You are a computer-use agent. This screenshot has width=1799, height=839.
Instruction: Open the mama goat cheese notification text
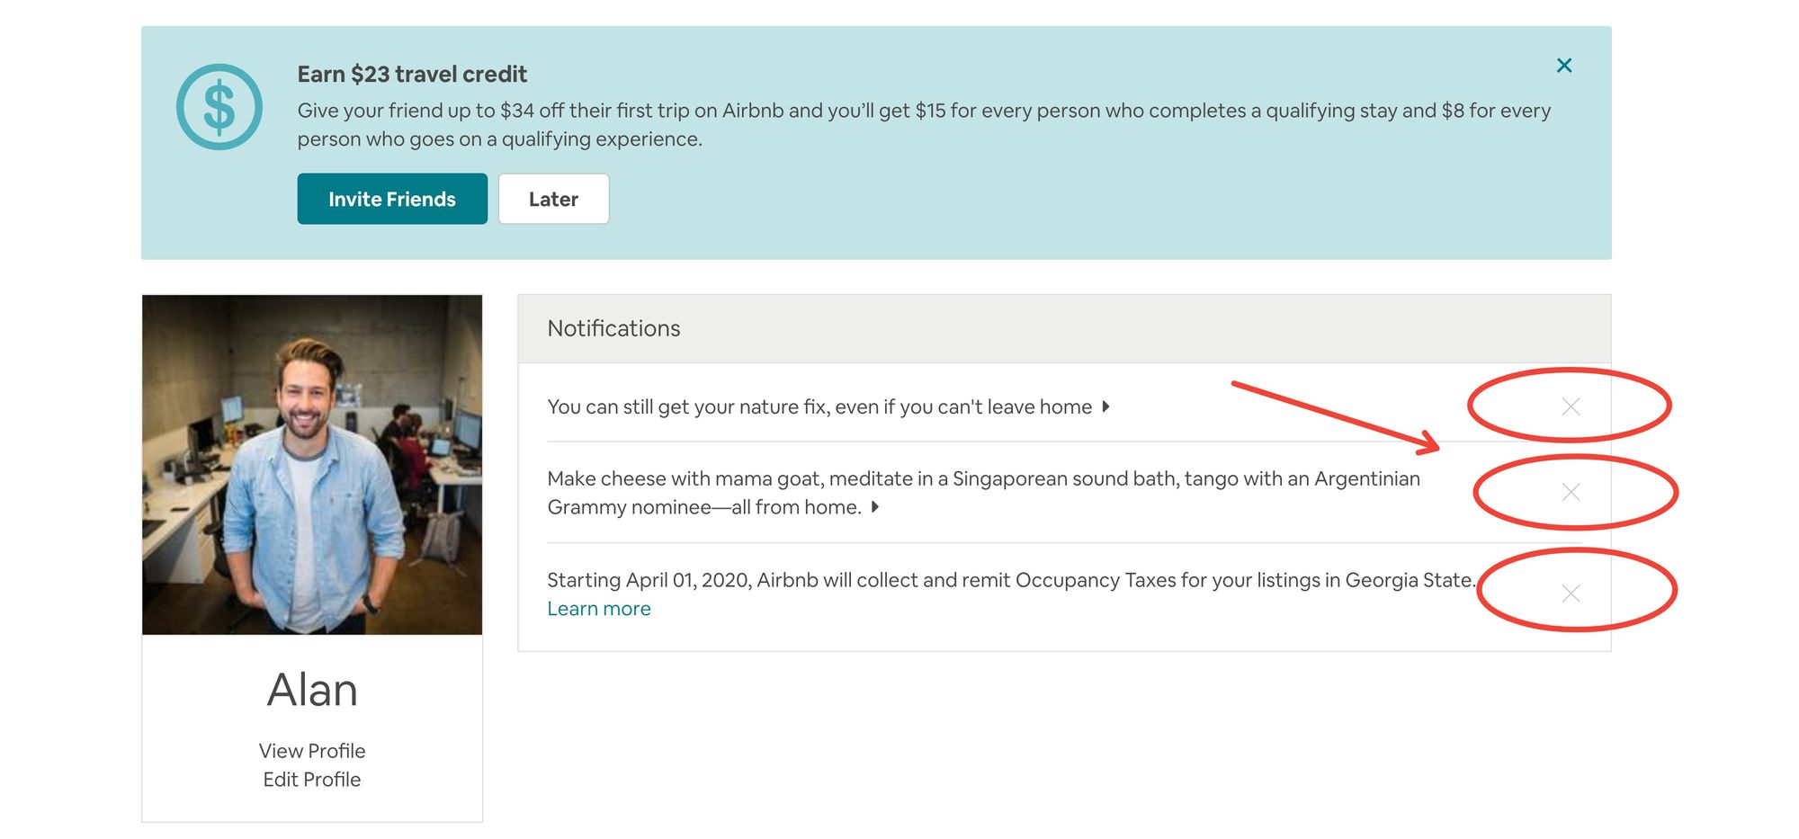pyautogui.click(x=984, y=493)
